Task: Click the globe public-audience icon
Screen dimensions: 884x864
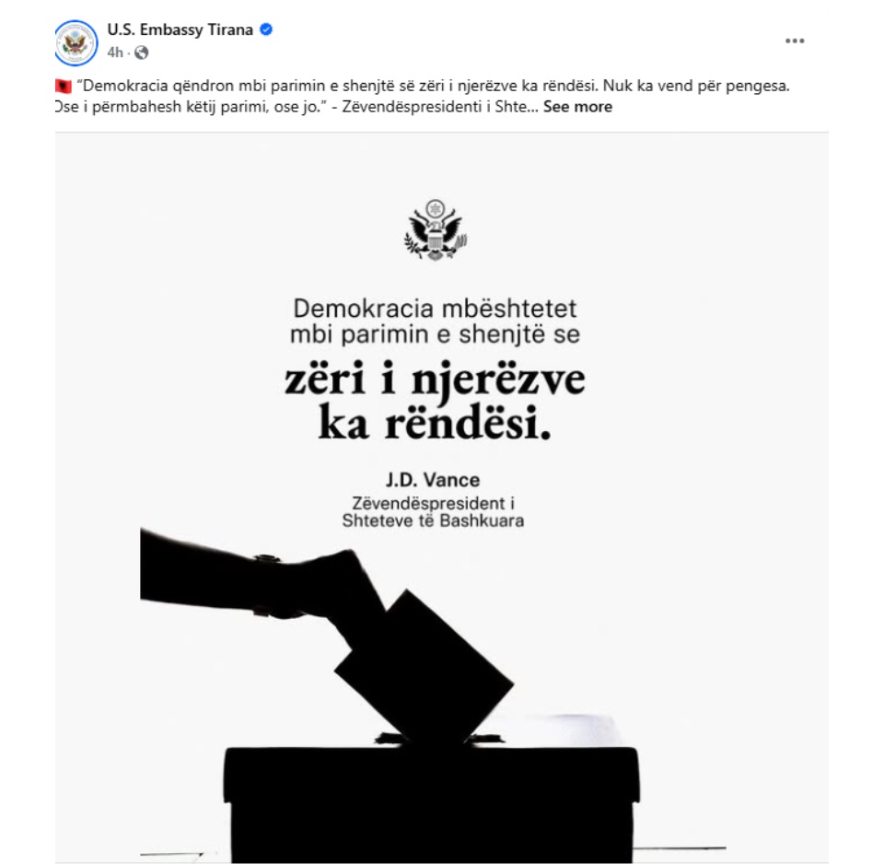Action: click(142, 53)
